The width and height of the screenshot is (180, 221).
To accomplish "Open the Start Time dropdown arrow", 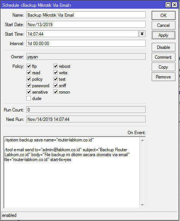I will click(142, 34).
